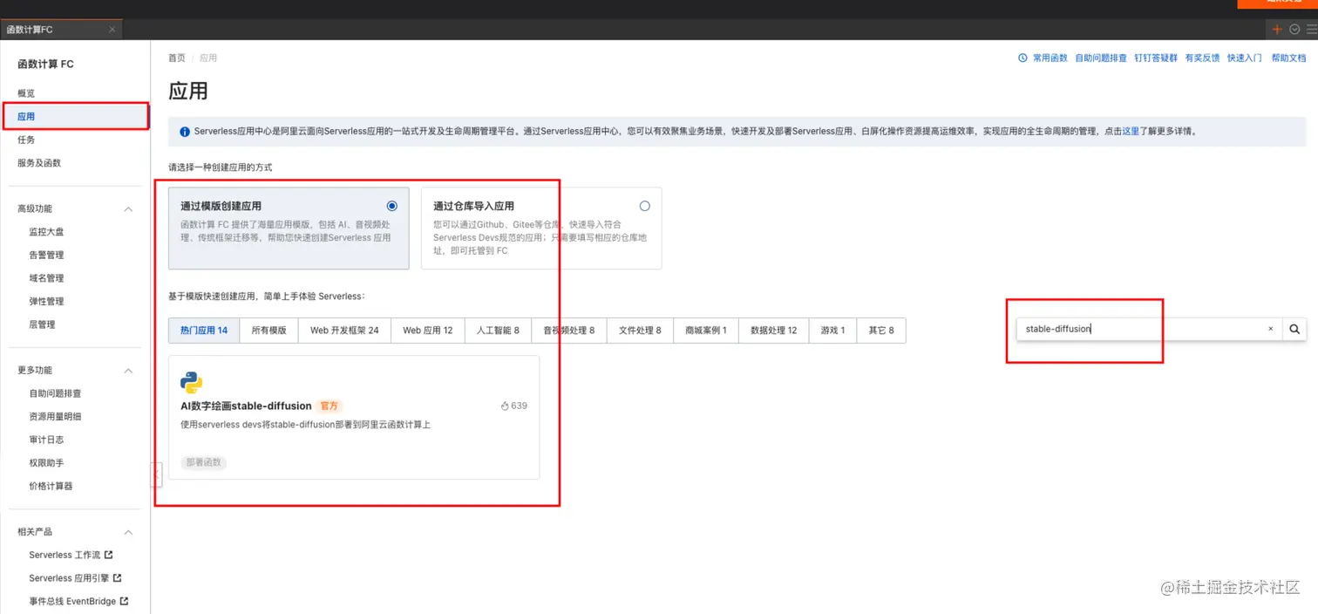Go to 层管理
Image resolution: width=1318 pixels, height=614 pixels.
click(x=42, y=324)
